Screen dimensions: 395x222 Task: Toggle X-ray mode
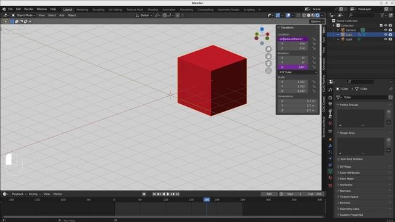coord(298,15)
